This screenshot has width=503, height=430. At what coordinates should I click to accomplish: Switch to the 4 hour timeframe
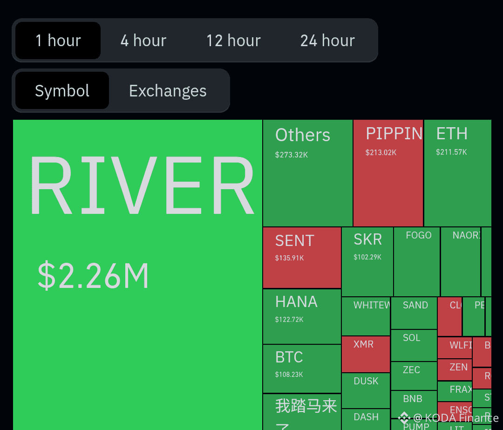click(143, 41)
